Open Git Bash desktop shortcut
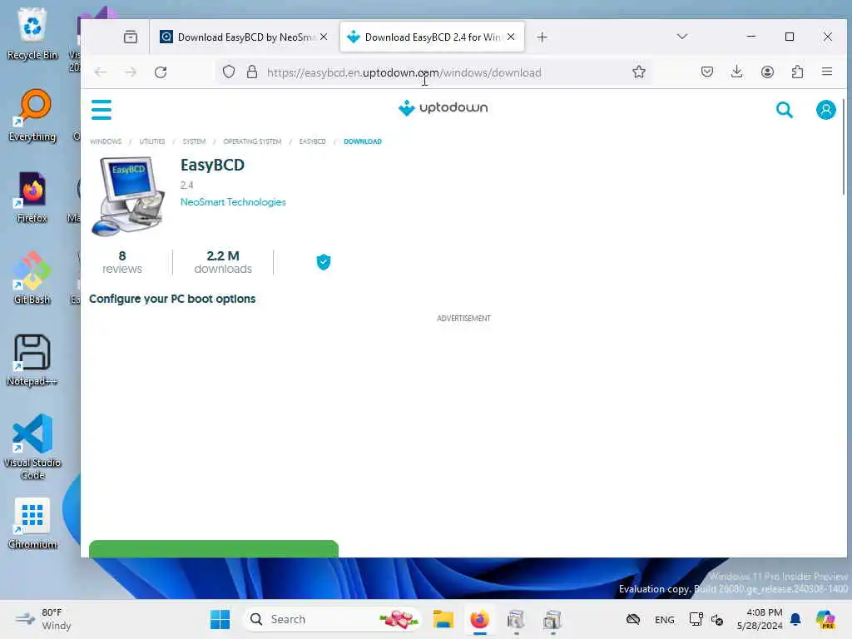Viewport: 852px width, 639px height. [x=32, y=278]
